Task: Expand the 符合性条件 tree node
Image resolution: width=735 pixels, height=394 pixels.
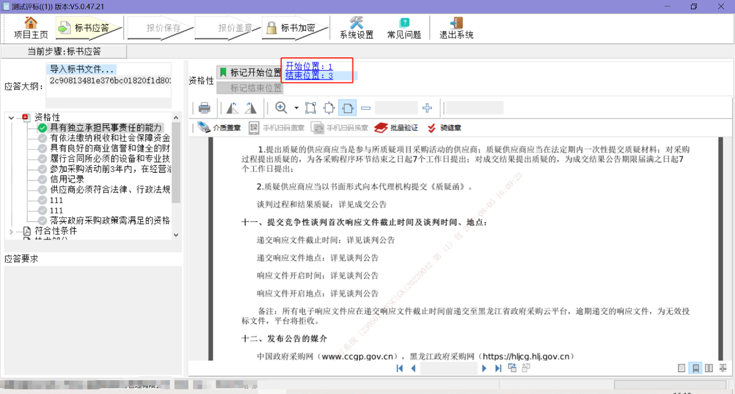Action: (x=12, y=231)
